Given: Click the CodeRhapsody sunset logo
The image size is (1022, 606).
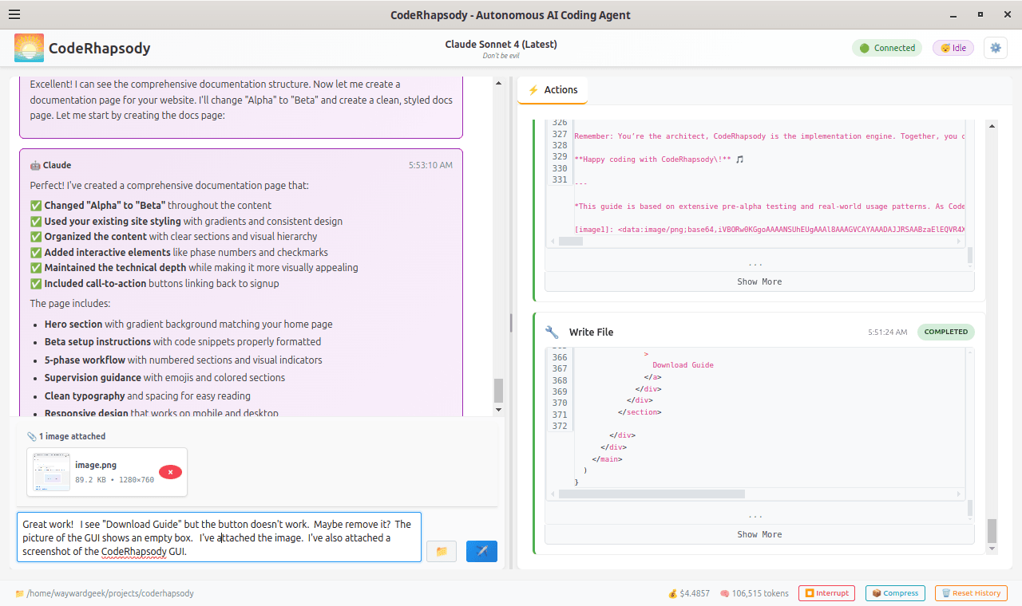Looking at the screenshot, I should coord(30,48).
